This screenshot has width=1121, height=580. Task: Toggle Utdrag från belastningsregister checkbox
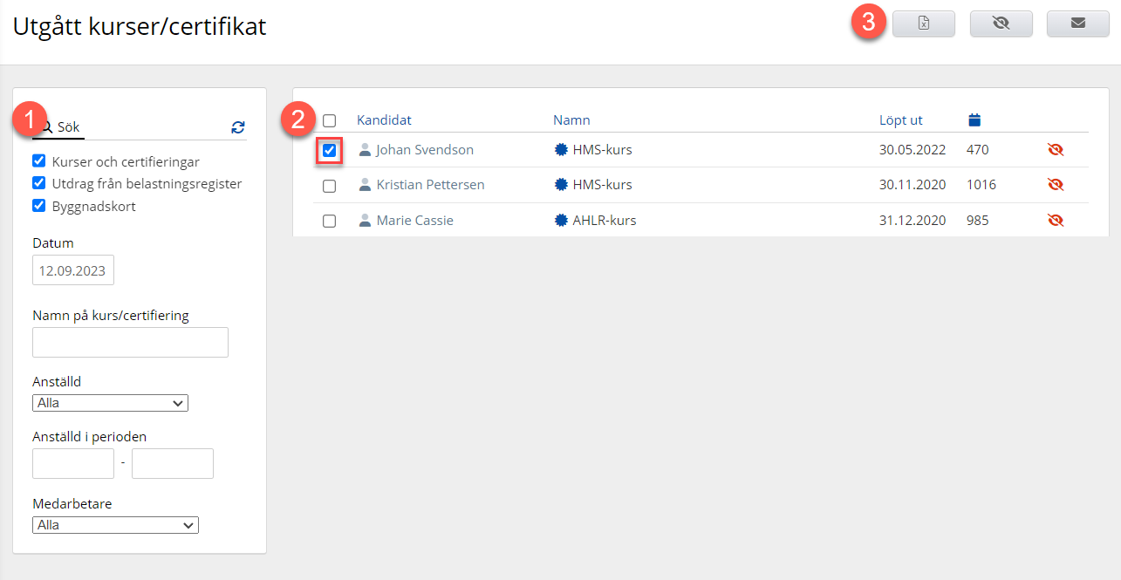(x=38, y=183)
